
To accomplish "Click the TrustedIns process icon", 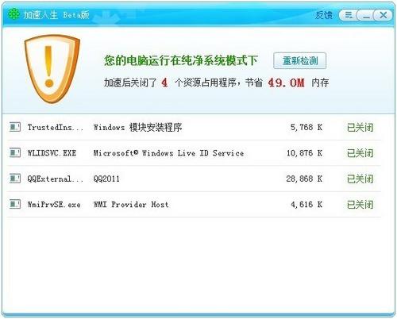I will point(15,127).
